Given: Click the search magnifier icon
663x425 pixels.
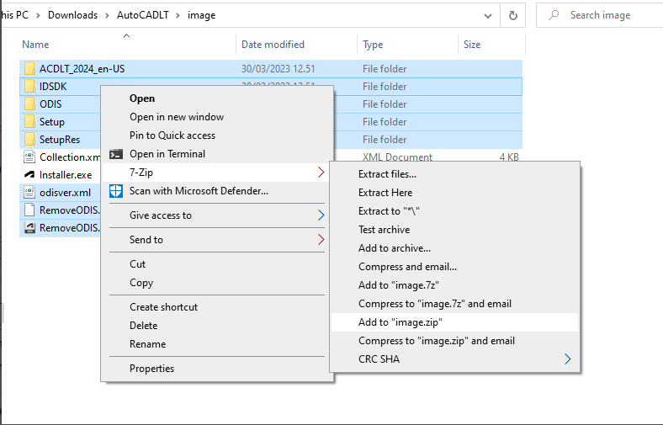Looking at the screenshot, I should pos(553,15).
